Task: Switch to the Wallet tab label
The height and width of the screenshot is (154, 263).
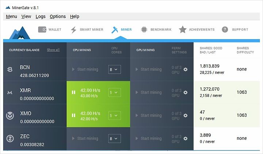Action: coord(55,30)
